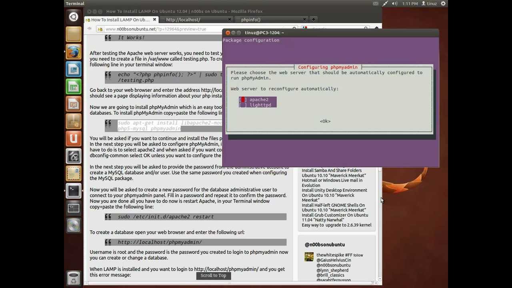The width and height of the screenshot is (512, 288).
Task: Click the Firefox horizontal scrollbar
Action: click(x=231, y=283)
